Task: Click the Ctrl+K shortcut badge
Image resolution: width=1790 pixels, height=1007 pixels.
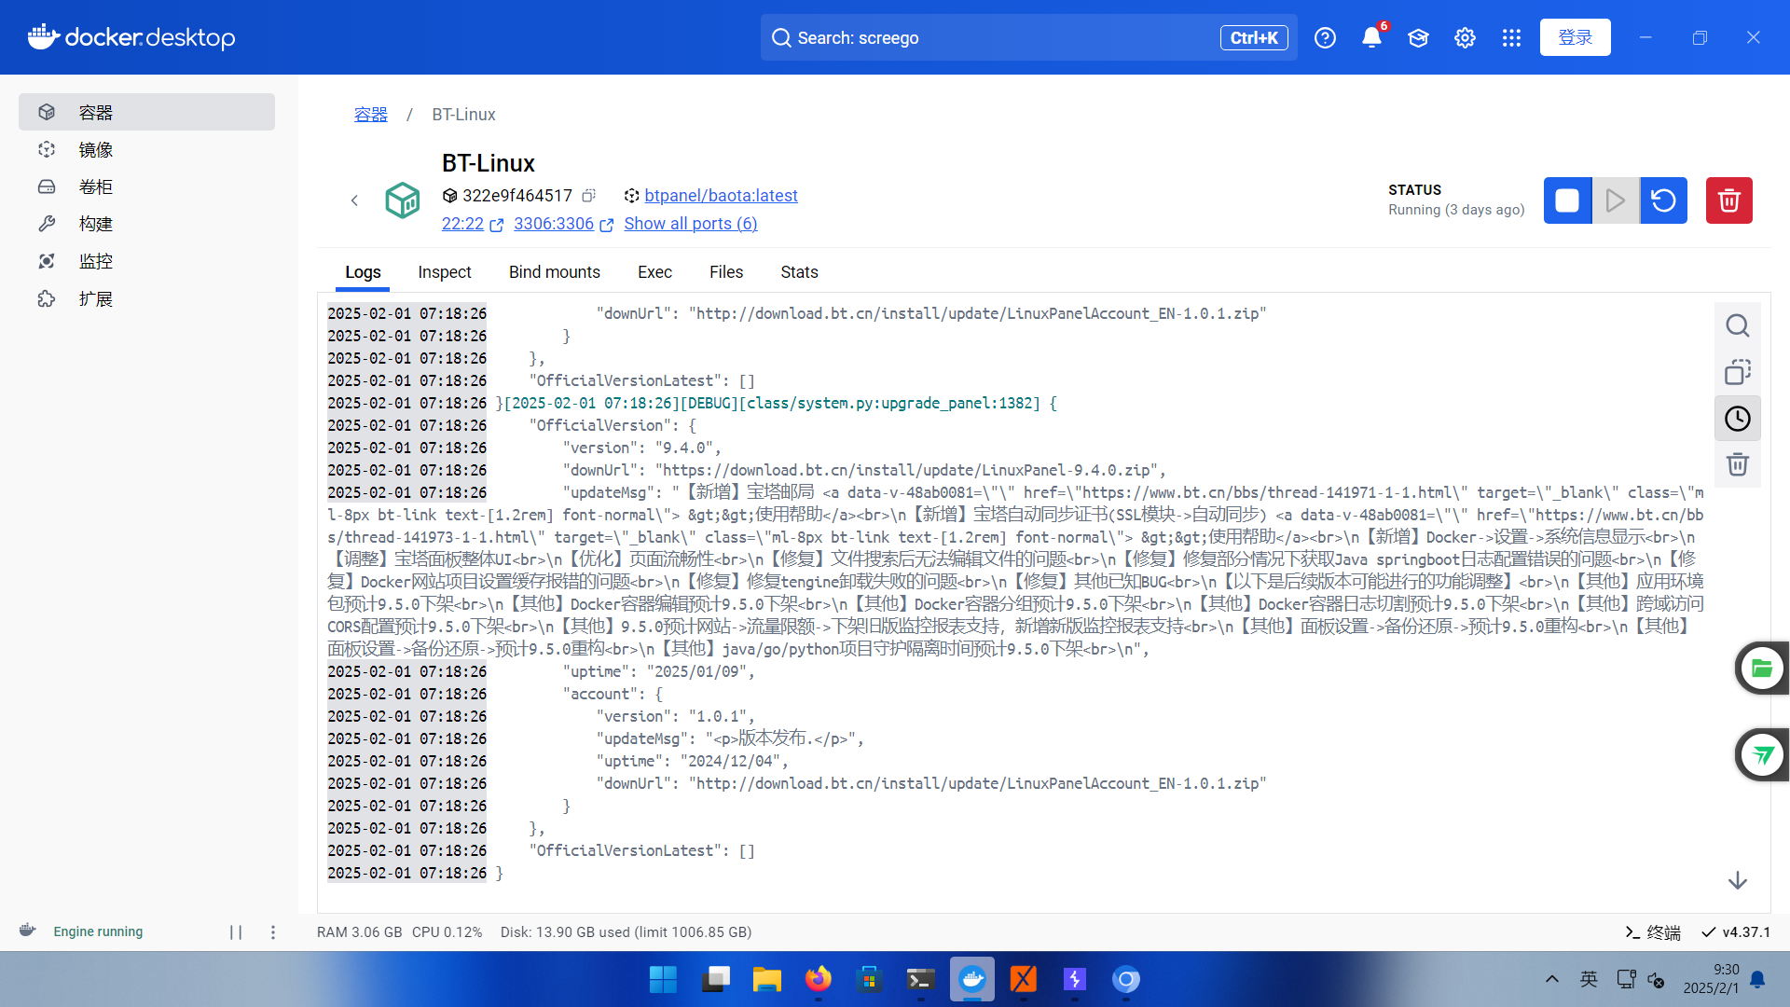Action: [x=1254, y=37]
